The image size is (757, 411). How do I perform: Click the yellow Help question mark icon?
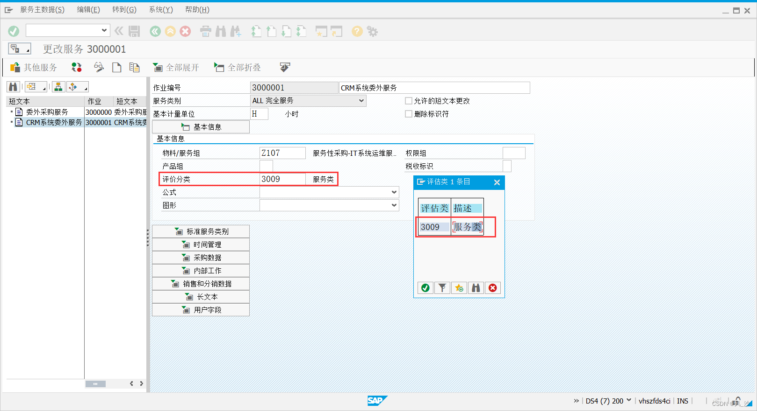pos(357,31)
